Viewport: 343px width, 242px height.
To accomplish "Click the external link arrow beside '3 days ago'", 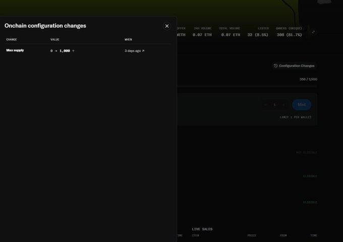I will tap(143, 51).
